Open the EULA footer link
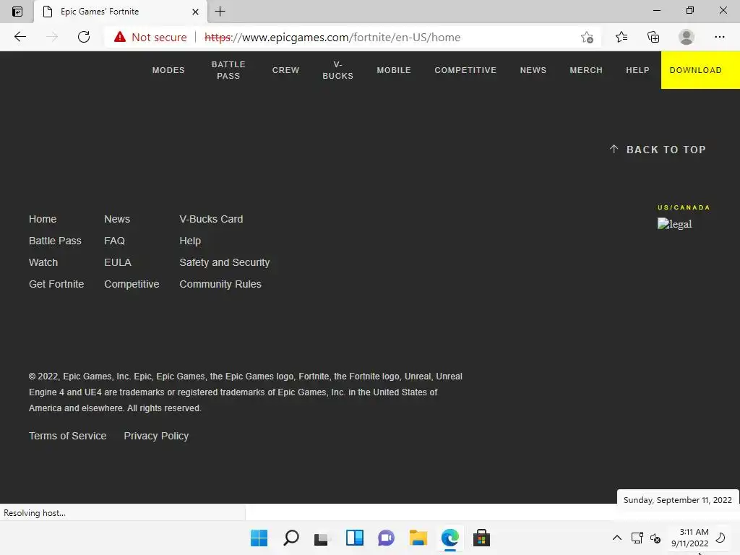Image resolution: width=740 pixels, height=555 pixels. point(118,262)
